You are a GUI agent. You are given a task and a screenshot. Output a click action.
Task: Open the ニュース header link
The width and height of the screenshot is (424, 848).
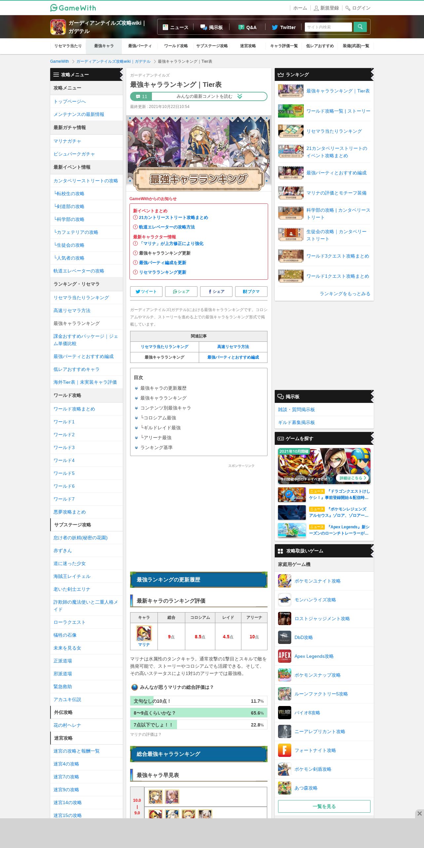pos(175,27)
